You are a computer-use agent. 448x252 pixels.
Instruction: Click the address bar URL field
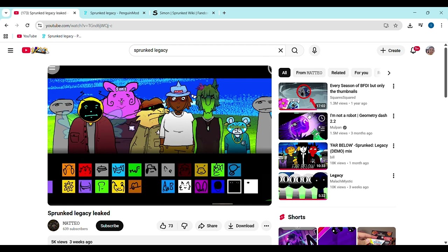210,26
